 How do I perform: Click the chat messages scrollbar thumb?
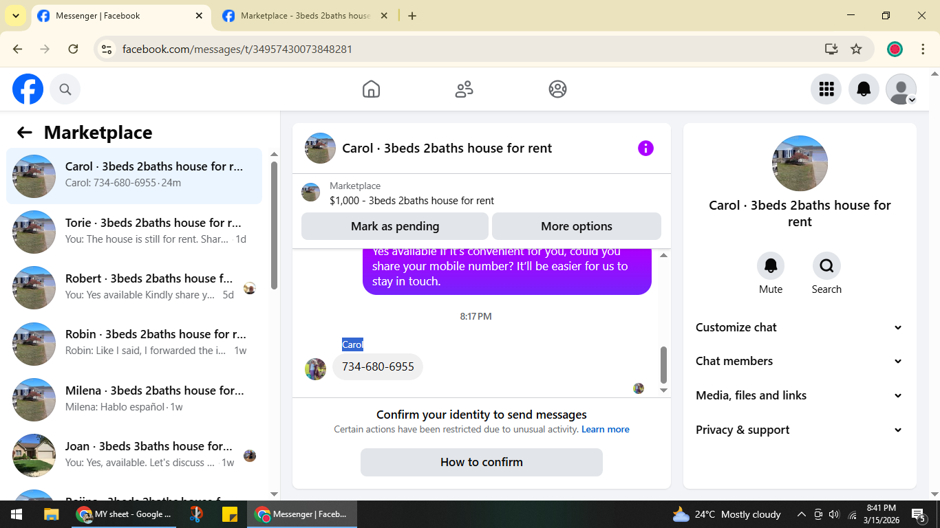663,365
